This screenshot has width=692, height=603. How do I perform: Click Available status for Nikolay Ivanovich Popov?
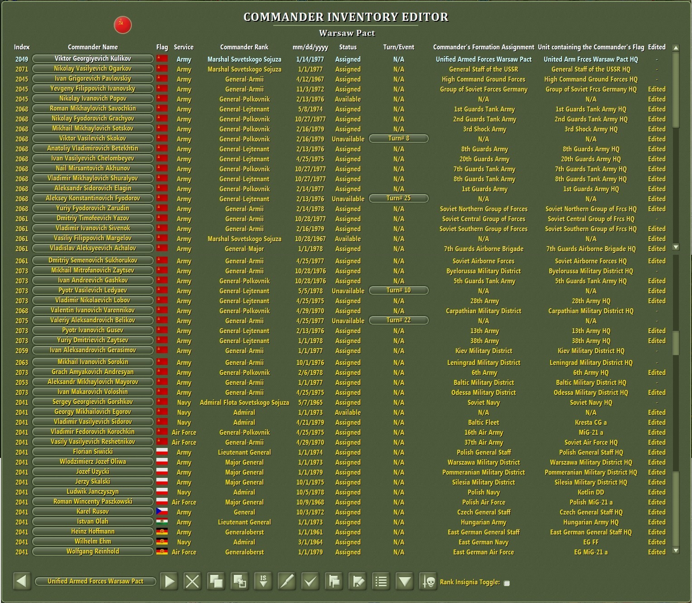point(348,99)
